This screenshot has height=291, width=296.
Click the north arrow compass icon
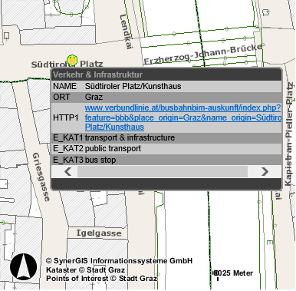[23, 266]
